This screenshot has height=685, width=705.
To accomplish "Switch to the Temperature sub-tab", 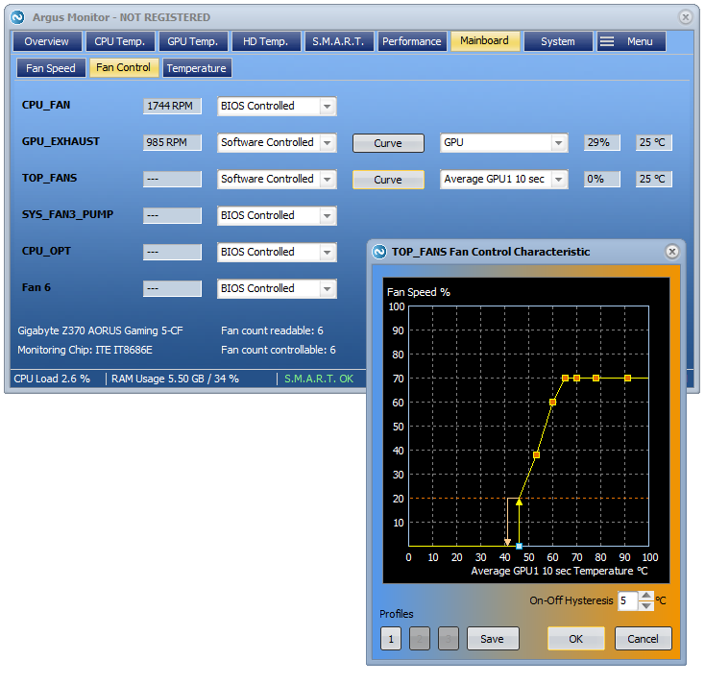I will pos(197,68).
